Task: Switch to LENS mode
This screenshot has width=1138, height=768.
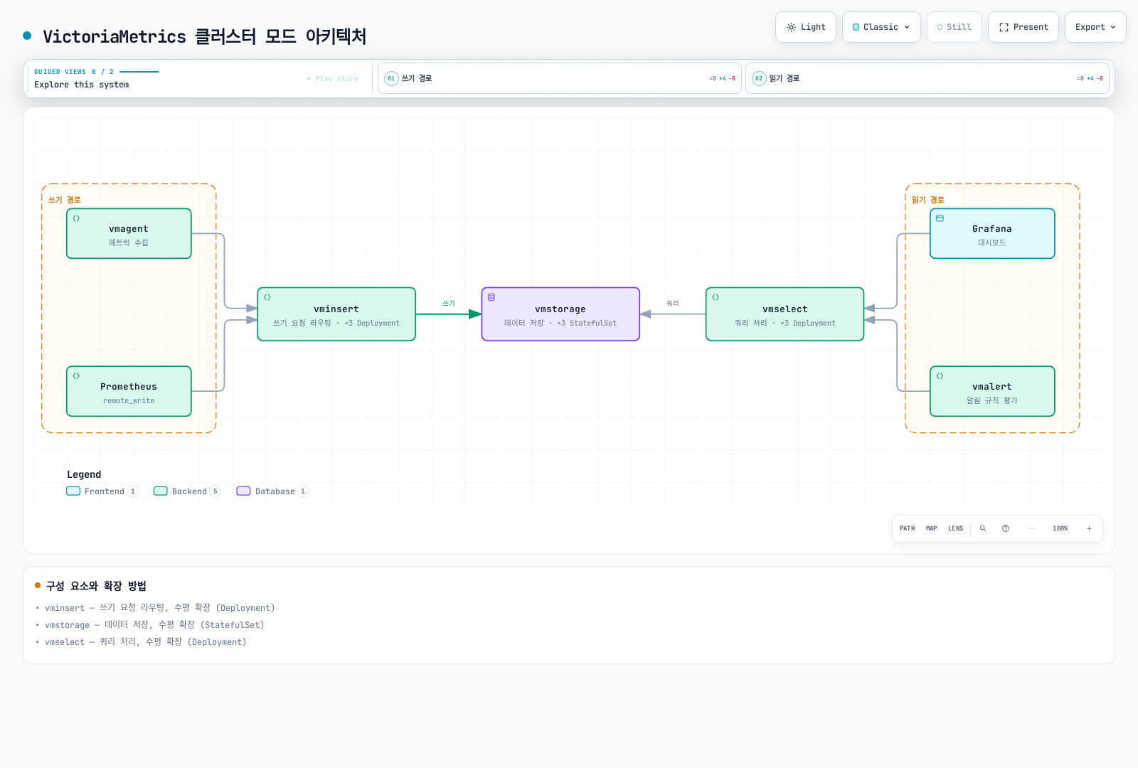Action: [955, 528]
